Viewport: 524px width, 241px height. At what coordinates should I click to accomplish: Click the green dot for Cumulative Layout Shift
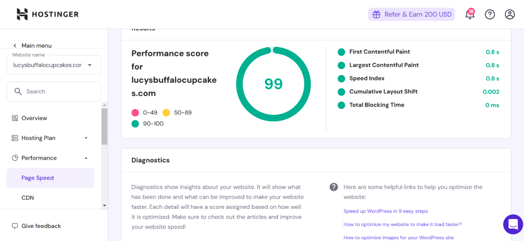(341, 92)
